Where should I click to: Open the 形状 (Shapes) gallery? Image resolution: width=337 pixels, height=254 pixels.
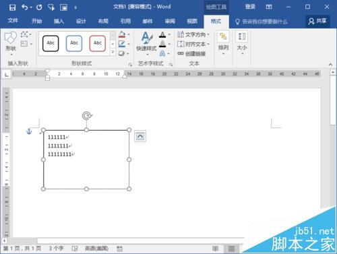click(11, 43)
